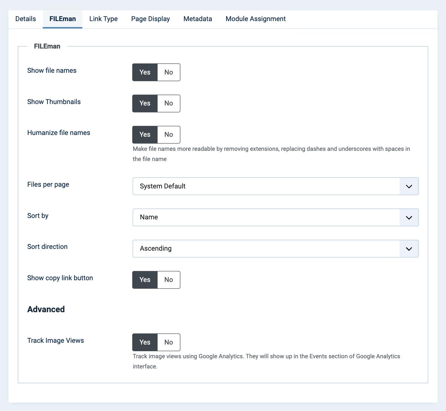
Task: Click the Show copy link button label
Action: click(x=60, y=278)
